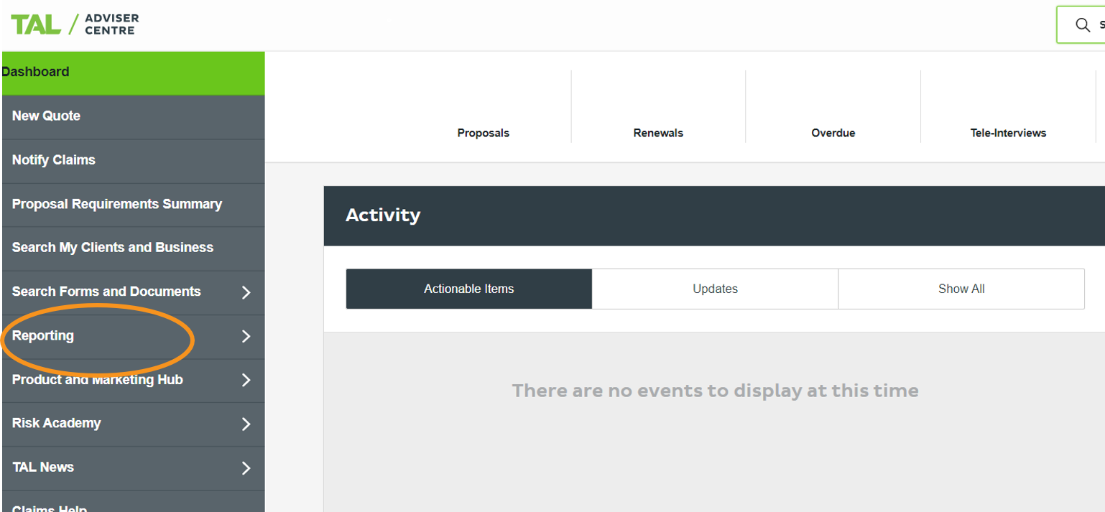Viewport: 1105px width, 512px height.
Task: Open Proposal Requirements Summary
Action: (117, 204)
